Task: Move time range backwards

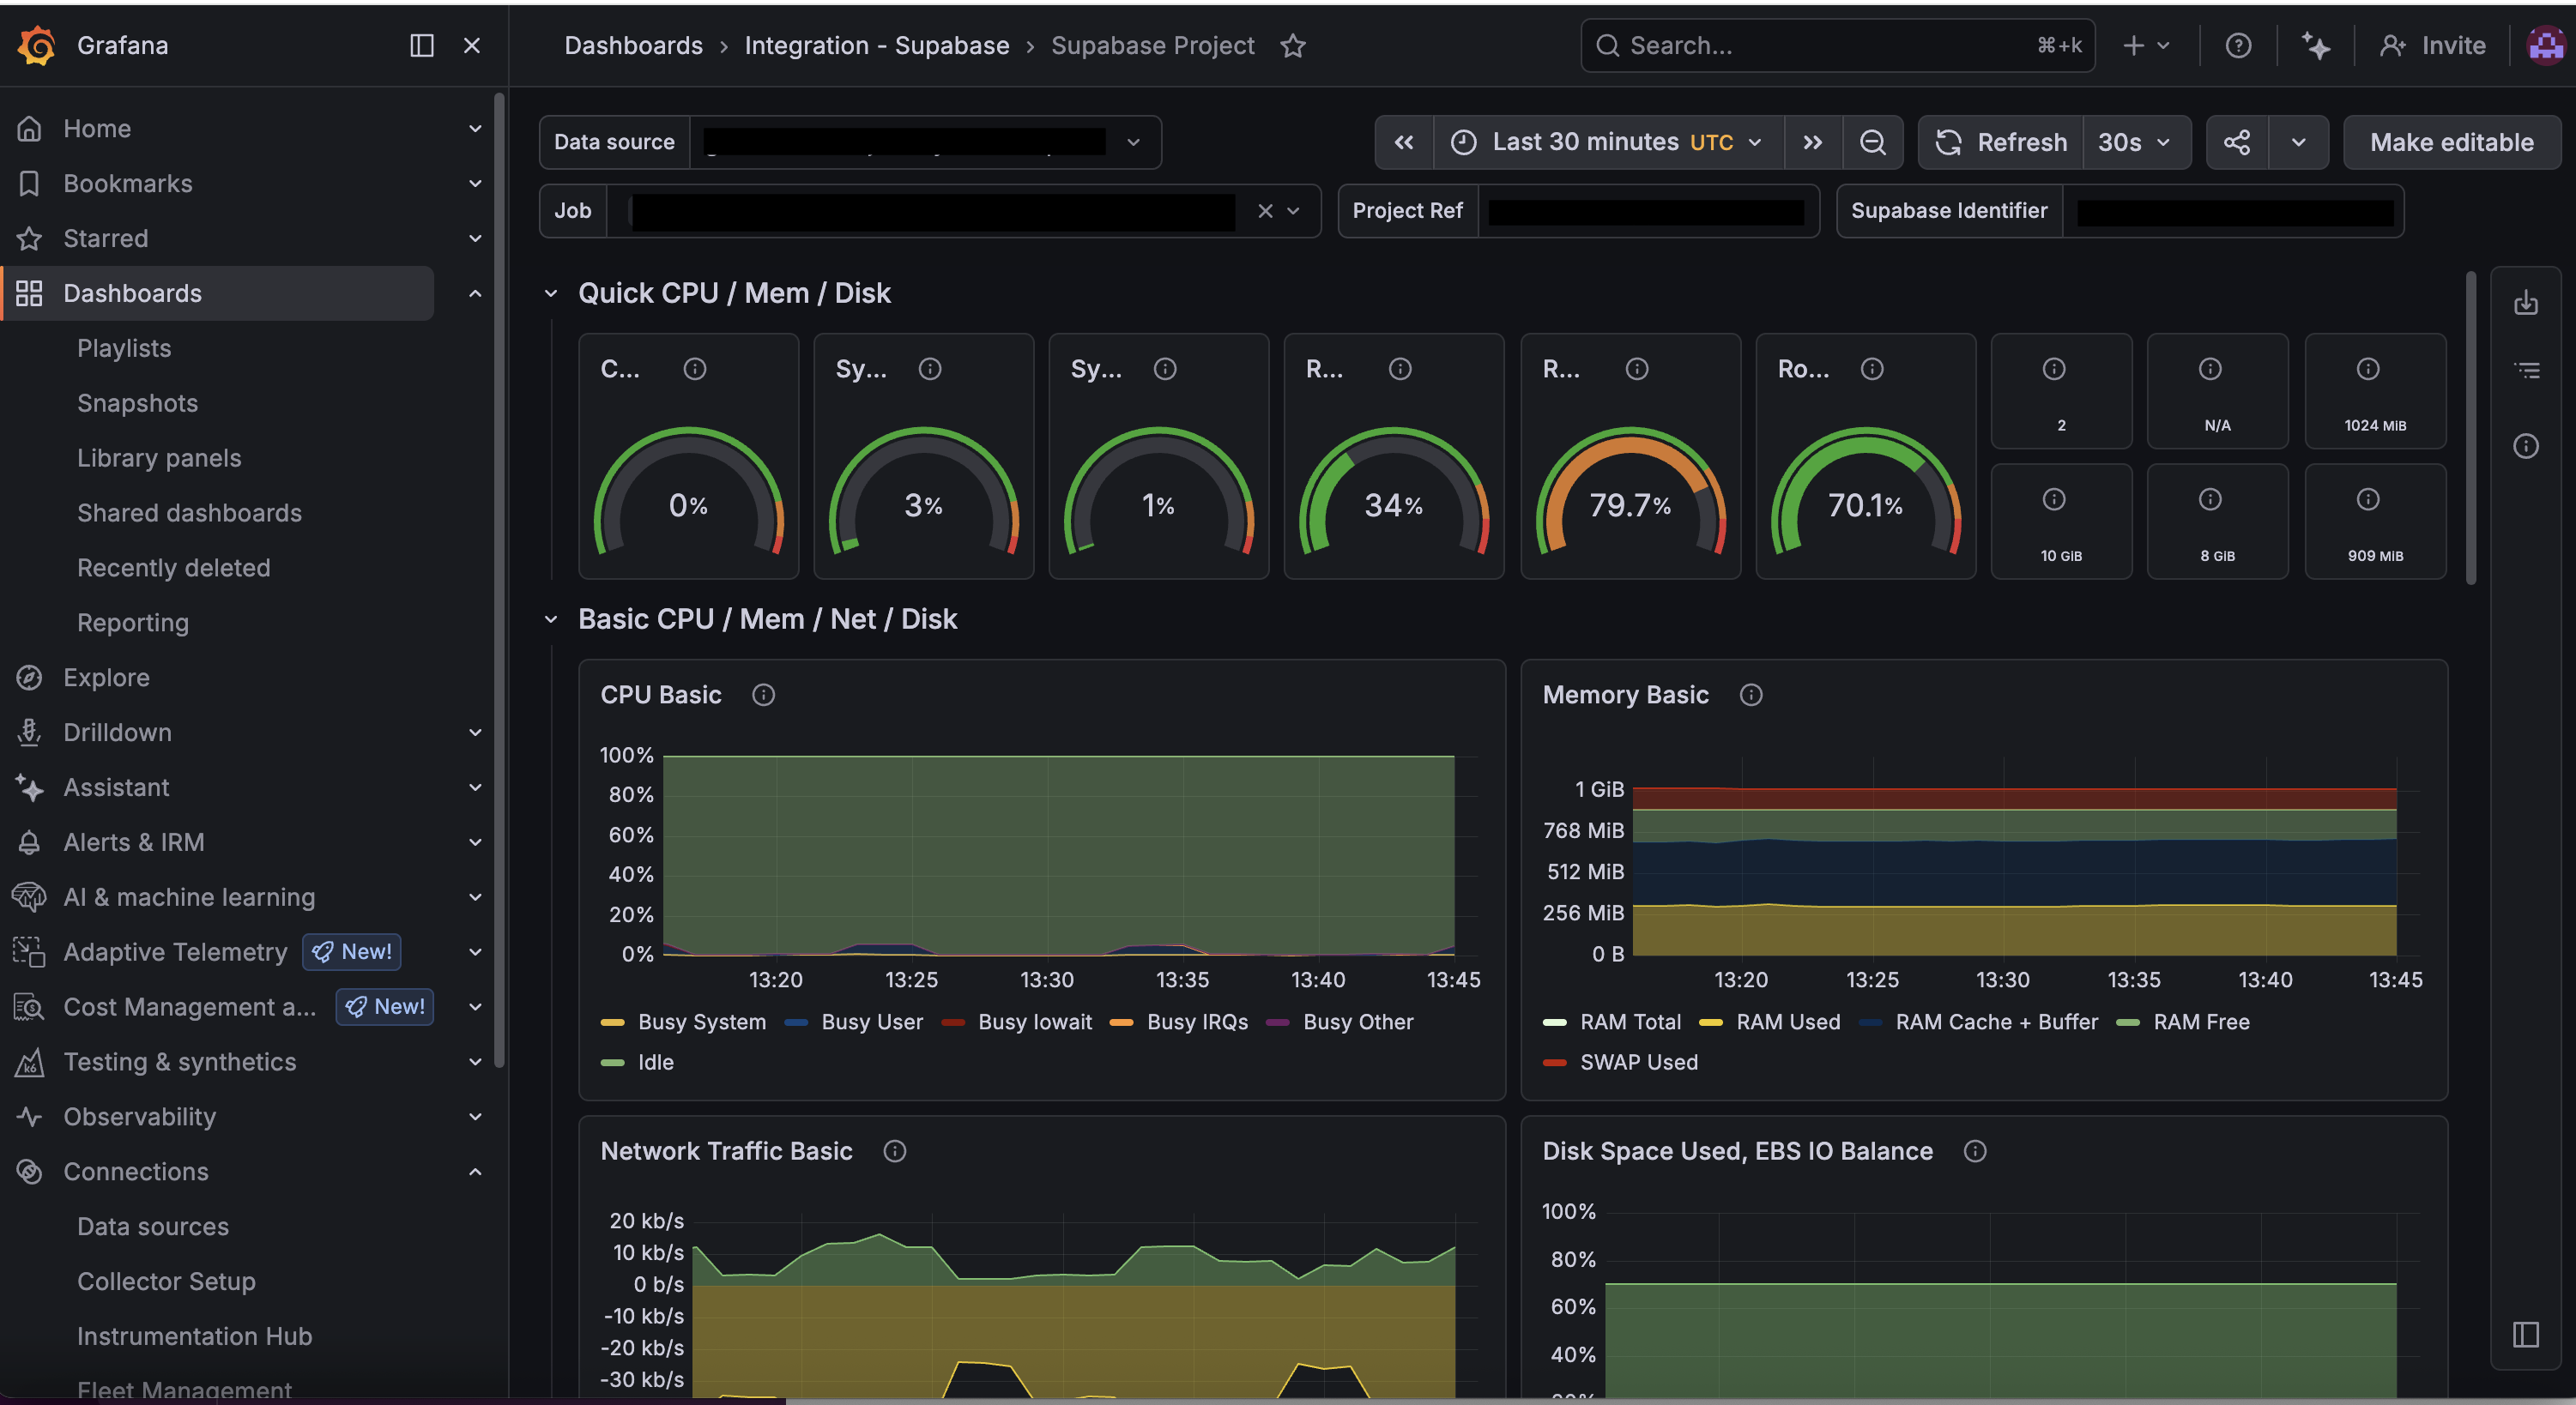Action: [x=1404, y=143]
